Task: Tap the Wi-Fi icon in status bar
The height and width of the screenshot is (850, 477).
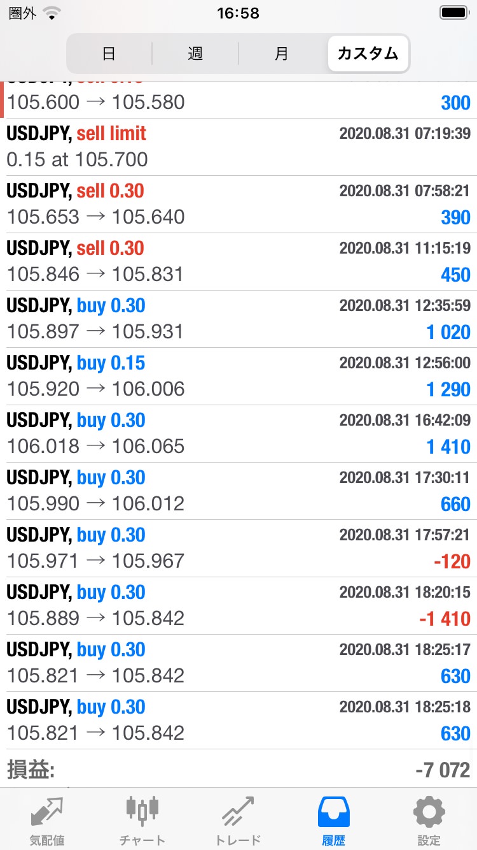Action: pyautogui.click(x=52, y=13)
